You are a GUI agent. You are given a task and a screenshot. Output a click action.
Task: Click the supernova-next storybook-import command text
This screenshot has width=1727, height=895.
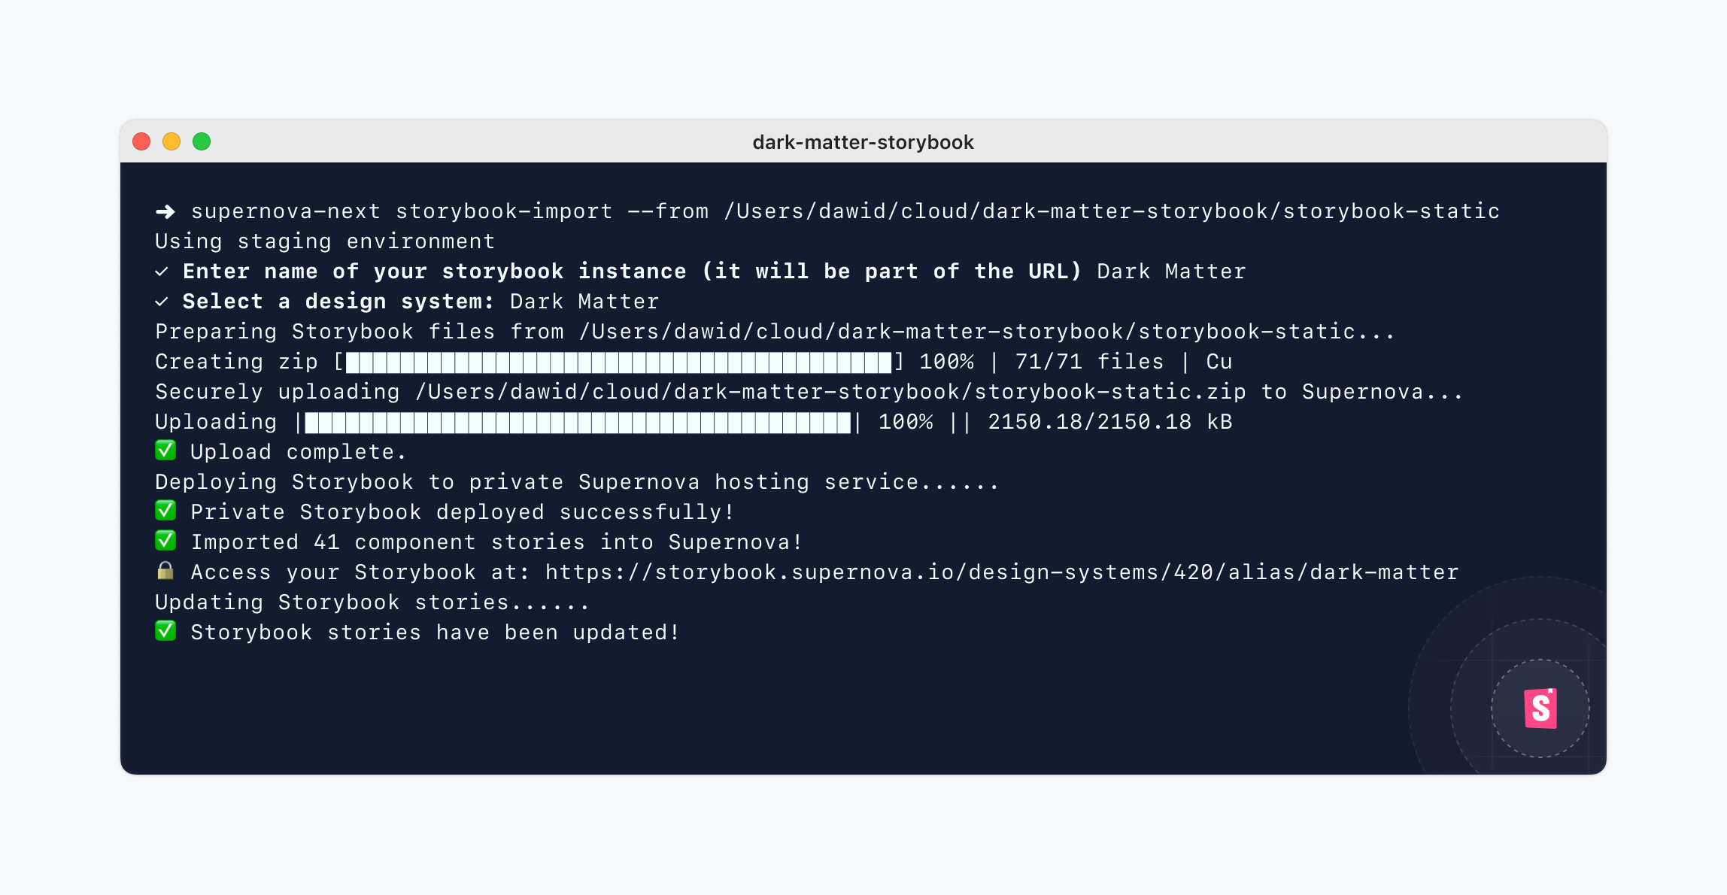click(x=845, y=211)
